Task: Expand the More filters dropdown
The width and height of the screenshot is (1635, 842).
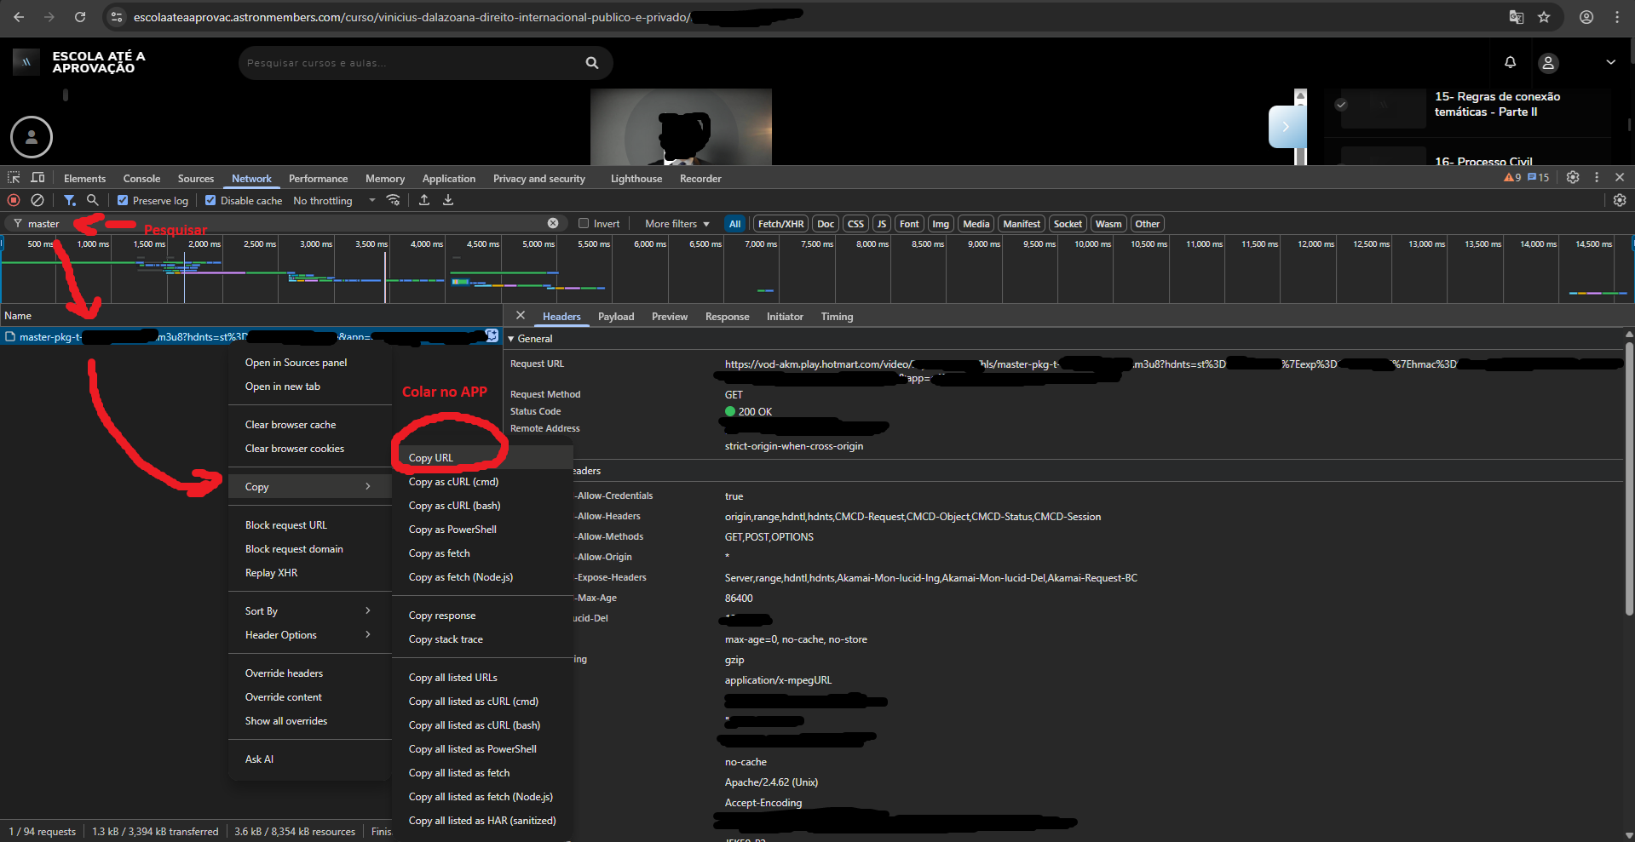Action: click(676, 224)
